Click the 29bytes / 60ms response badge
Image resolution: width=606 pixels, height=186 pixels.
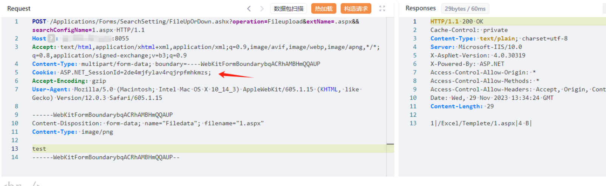pos(465,8)
